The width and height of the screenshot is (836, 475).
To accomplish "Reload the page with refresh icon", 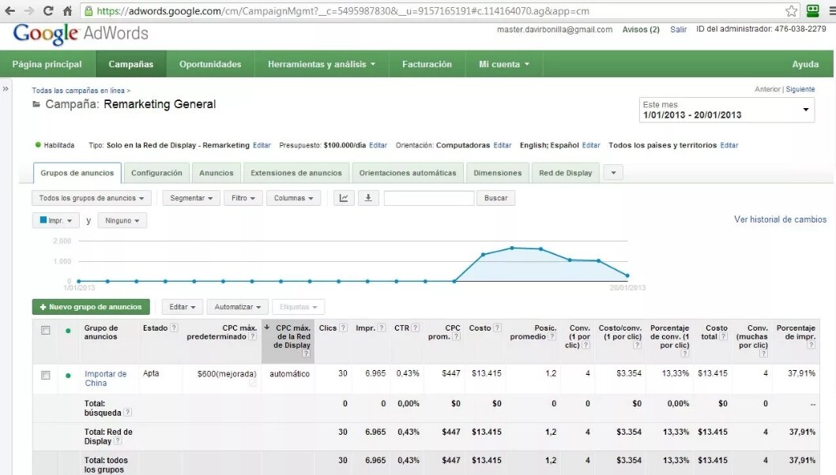I will 48,10.
